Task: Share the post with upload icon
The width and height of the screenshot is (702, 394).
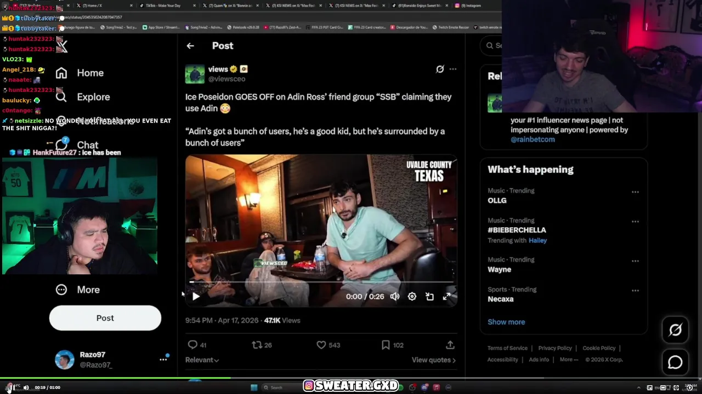Action: tap(450, 345)
